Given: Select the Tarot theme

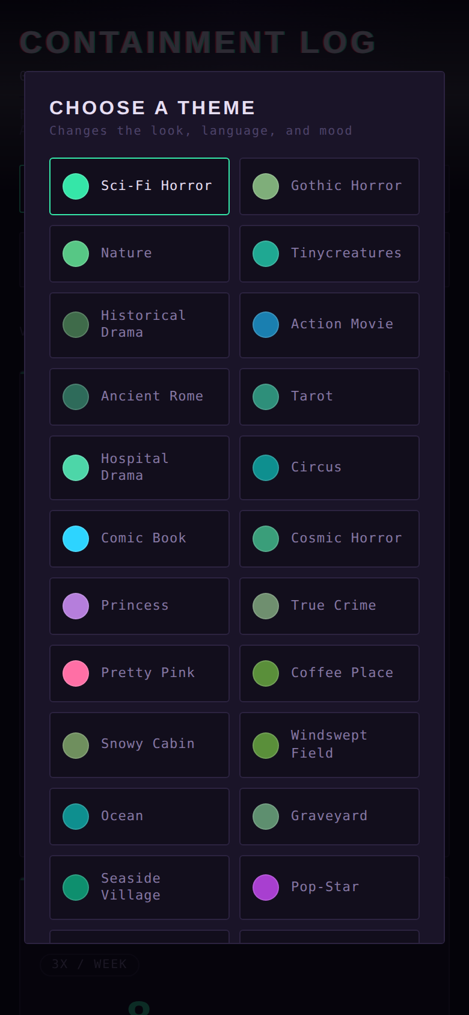Looking at the screenshot, I should click(x=330, y=397).
